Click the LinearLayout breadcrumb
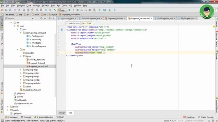The image size is (218, 122). coord(73,23)
